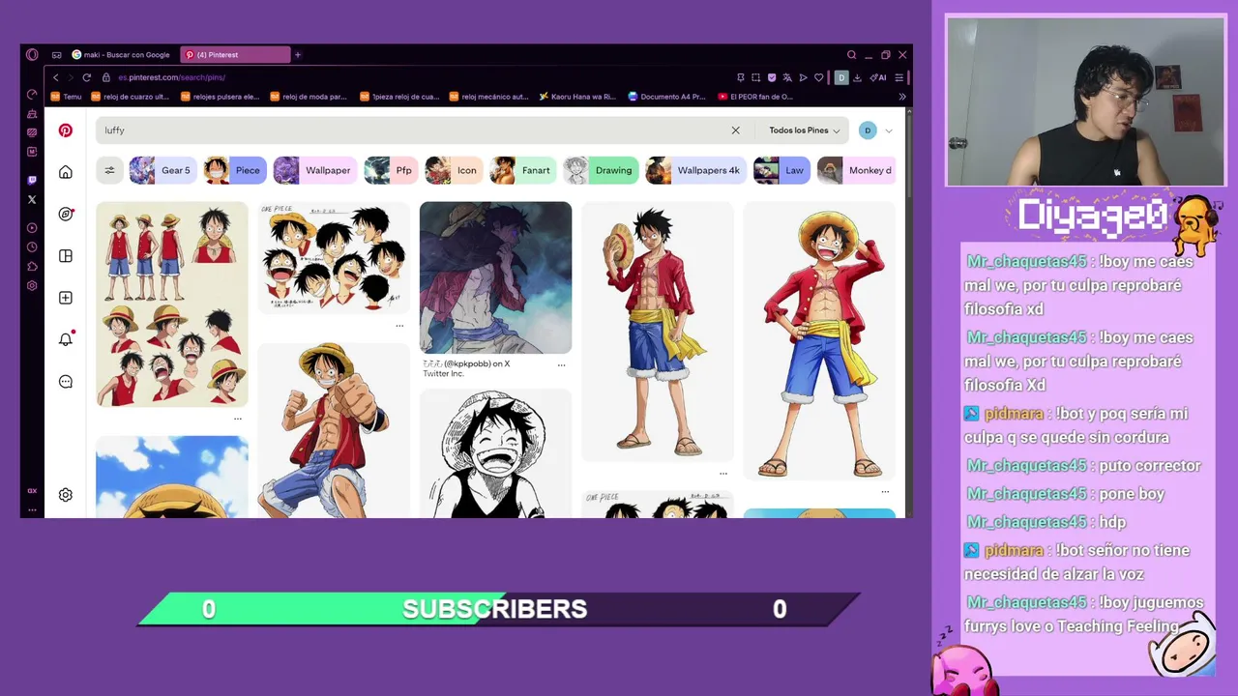Open Opera sidebar history clock icon
The image size is (1238, 696).
(x=32, y=247)
